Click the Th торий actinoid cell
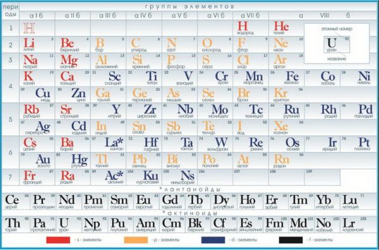The width and height of the screenshot is (379, 250). [x=16, y=225]
